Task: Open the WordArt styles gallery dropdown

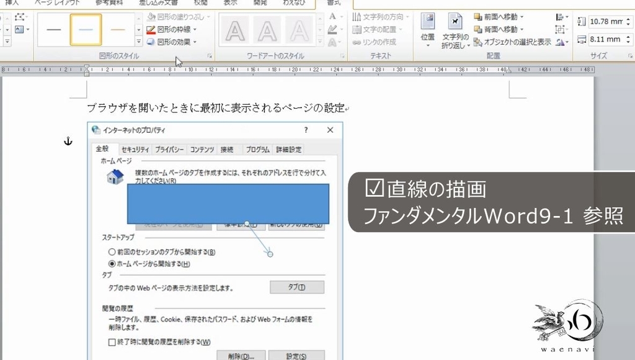Action: [x=320, y=42]
